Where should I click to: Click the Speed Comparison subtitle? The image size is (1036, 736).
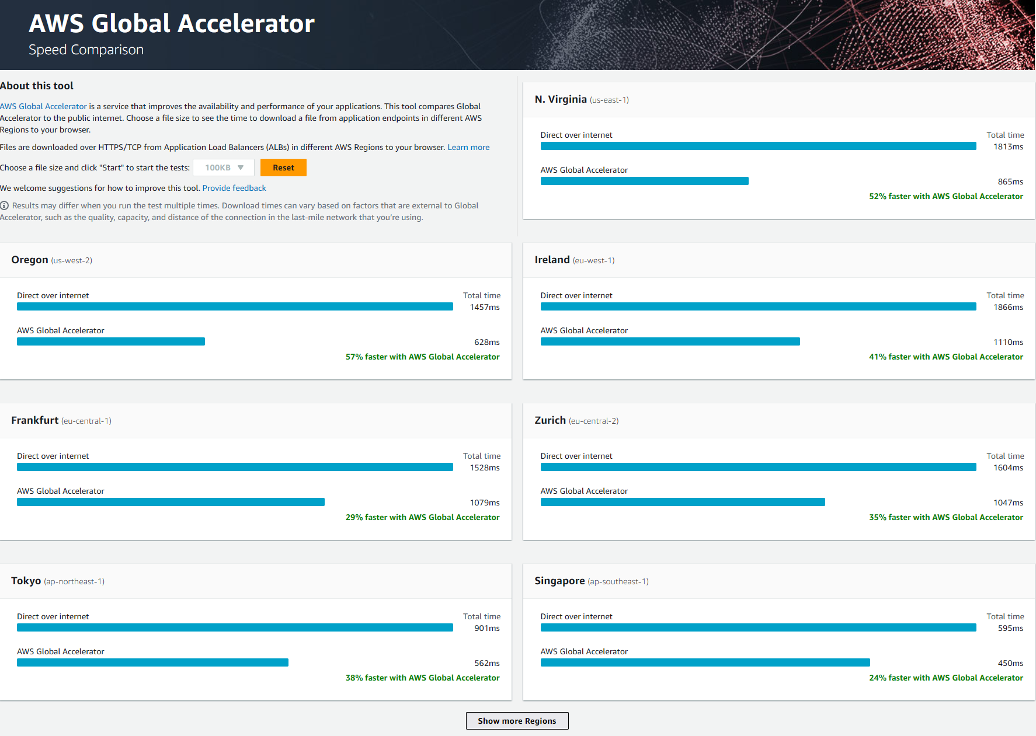pyautogui.click(x=86, y=50)
